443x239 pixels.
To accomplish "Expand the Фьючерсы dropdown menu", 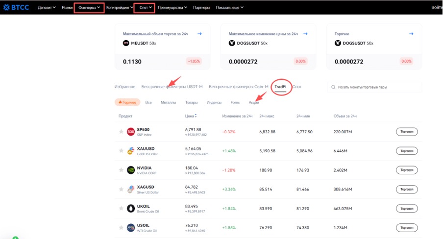I will (x=89, y=7).
